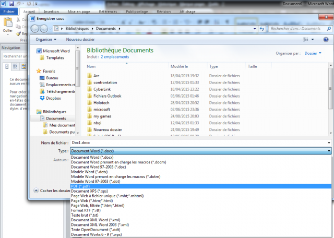The width and height of the screenshot is (334, 238).
Task: Click the Back arrow in the save dialog
Action: tap(35, 29)
